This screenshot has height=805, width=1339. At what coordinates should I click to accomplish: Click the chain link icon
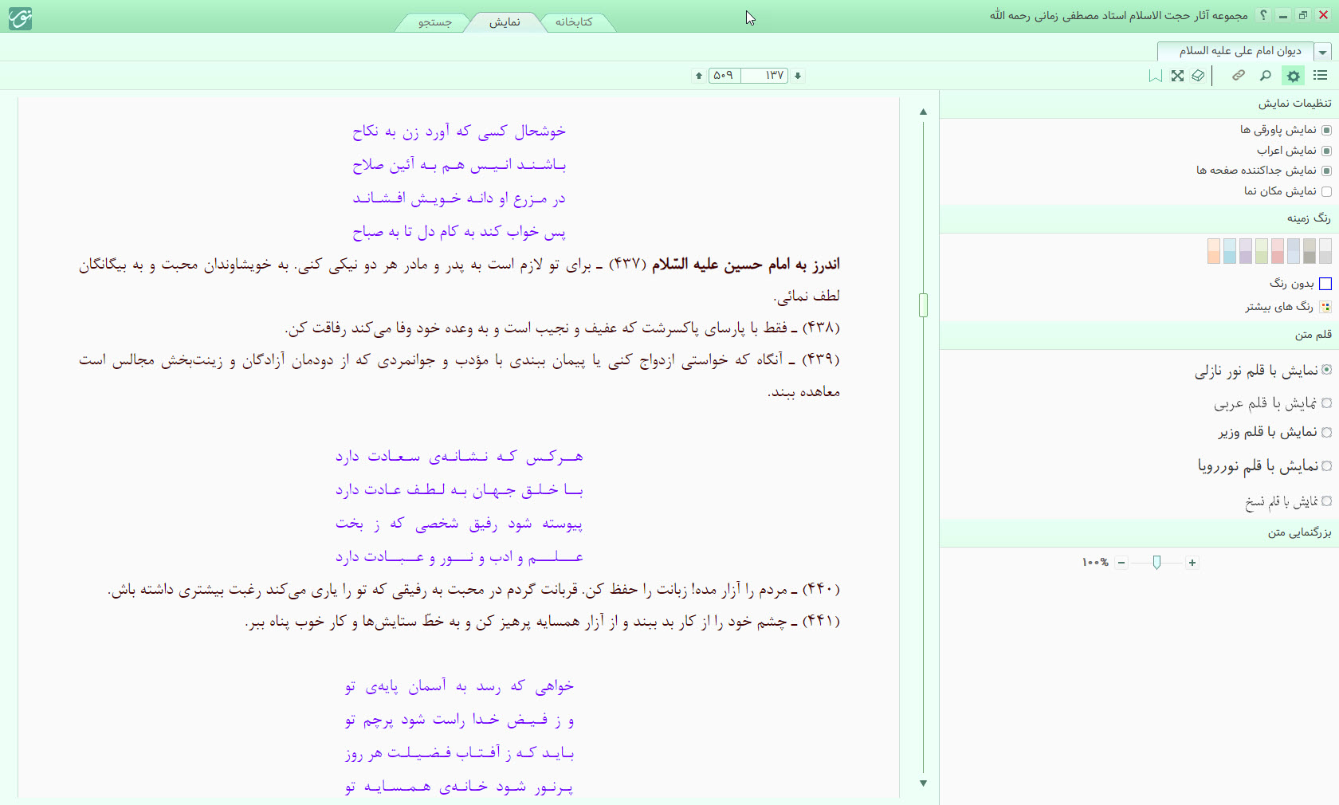(1238, 76)
